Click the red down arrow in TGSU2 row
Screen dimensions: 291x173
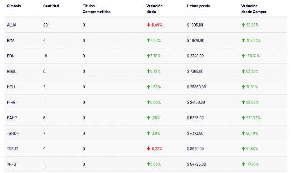point(148,149)
